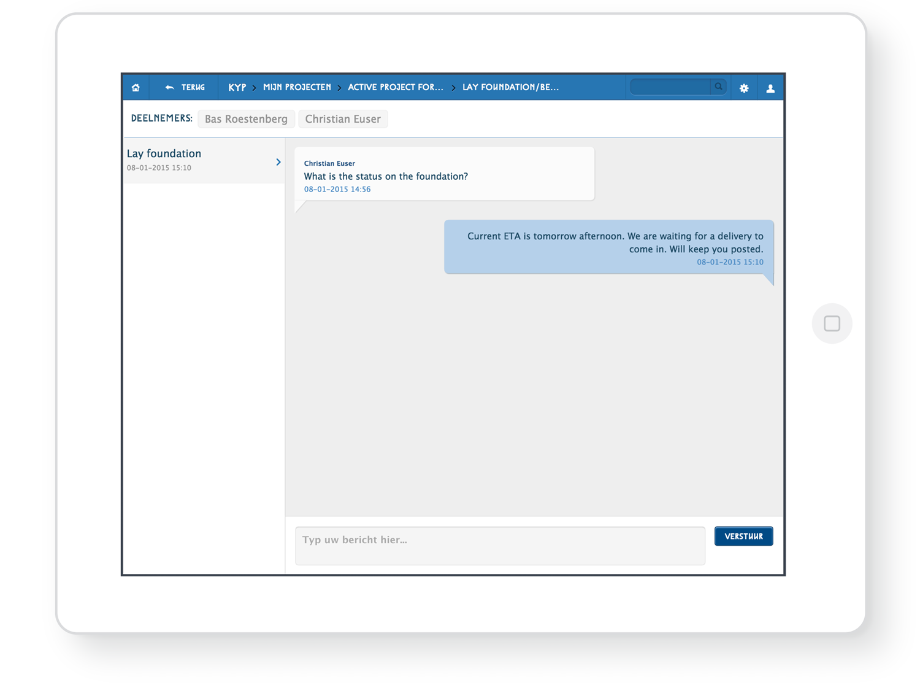
Task: Click the Terug back arrow
Action: 170,88
